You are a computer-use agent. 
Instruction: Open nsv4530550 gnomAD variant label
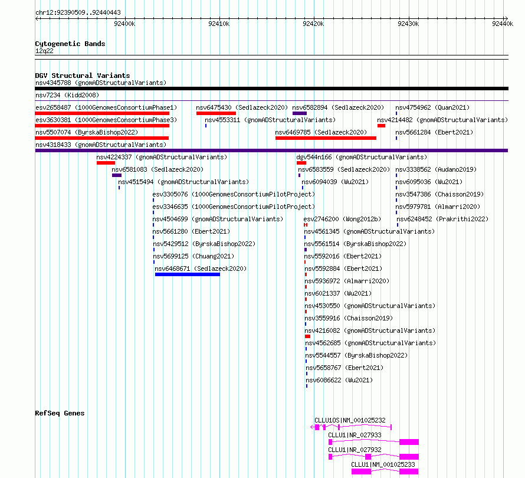[x=370, y=306]
